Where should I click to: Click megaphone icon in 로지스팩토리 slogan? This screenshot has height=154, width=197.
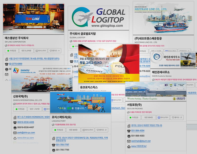53,125
